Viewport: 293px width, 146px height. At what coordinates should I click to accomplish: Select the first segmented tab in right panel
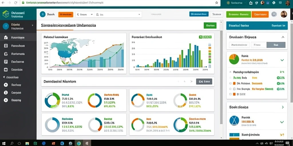pos(239,45)
